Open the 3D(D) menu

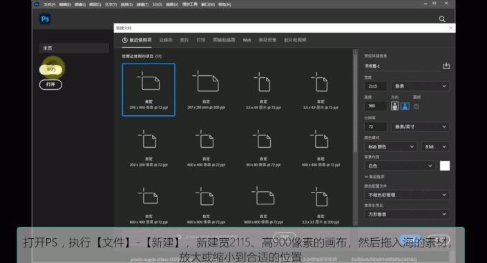[157, 5]
